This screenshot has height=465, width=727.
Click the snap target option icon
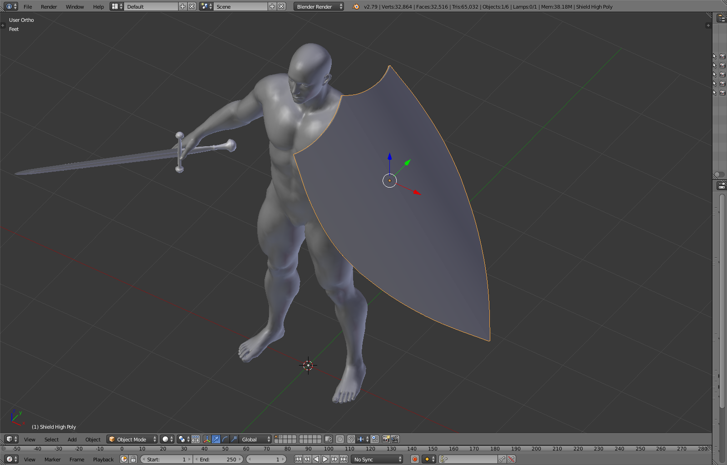[x=375, y=439]
